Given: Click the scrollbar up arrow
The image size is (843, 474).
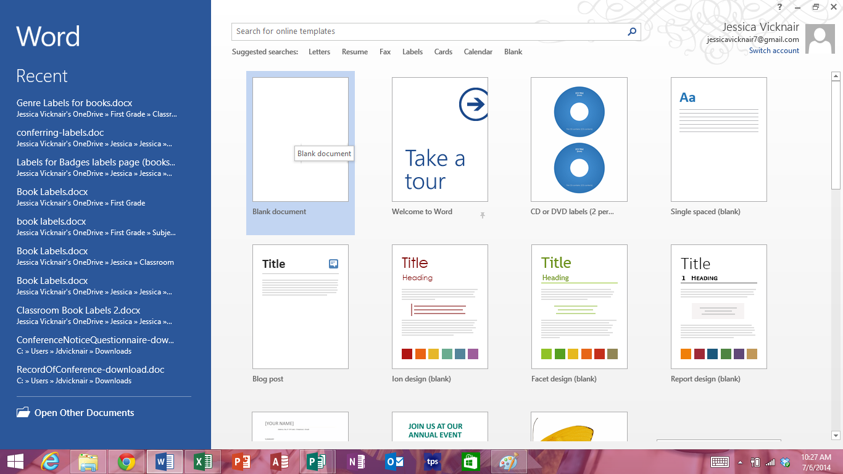Looking at the screenshot, I should [x=837, y=76].
